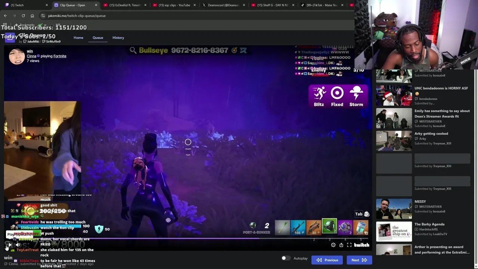
Task: Switch to the Deansocool X tab
Action: pyautogui.click(x=223, y=5)
